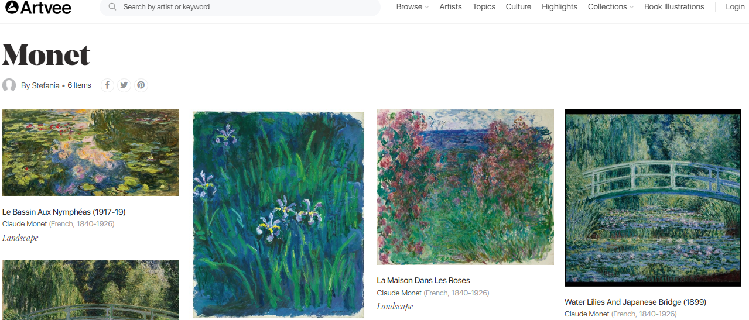
Task: Click Stefania's profile avatar
Action: pyautogui.click(x=9, y=85)
